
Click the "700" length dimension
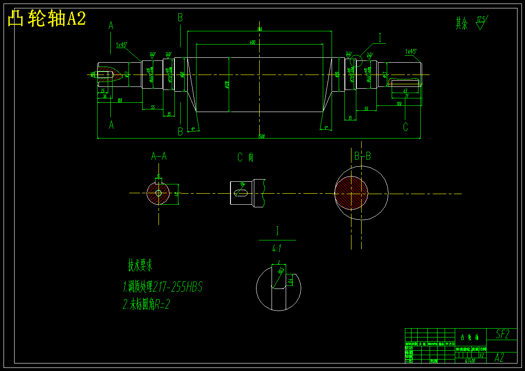pyautogui.click(x=259, y=30)
